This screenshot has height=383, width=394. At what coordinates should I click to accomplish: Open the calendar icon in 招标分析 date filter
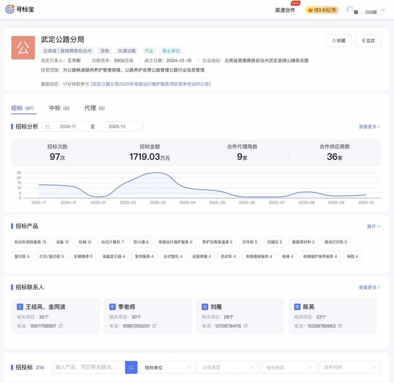pos(48,127)
